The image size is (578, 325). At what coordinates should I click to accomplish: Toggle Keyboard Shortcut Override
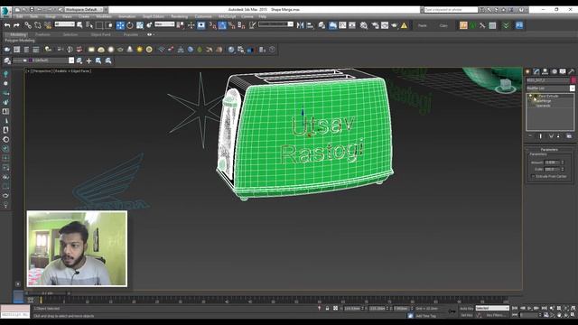[x=200, y=25]
